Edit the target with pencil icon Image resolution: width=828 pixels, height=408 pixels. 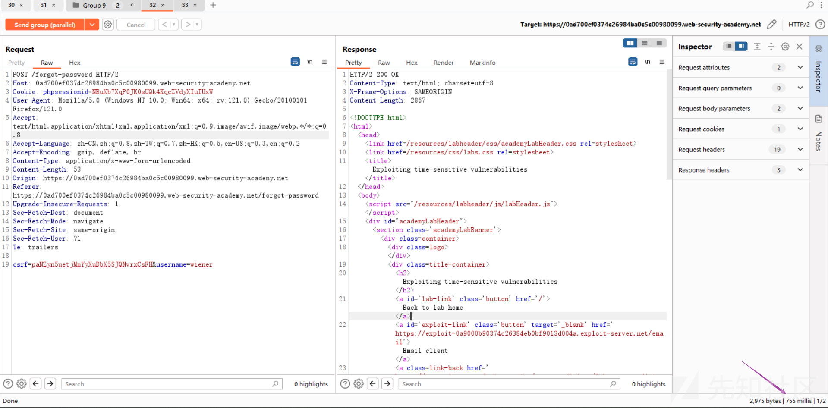point(772,24)
